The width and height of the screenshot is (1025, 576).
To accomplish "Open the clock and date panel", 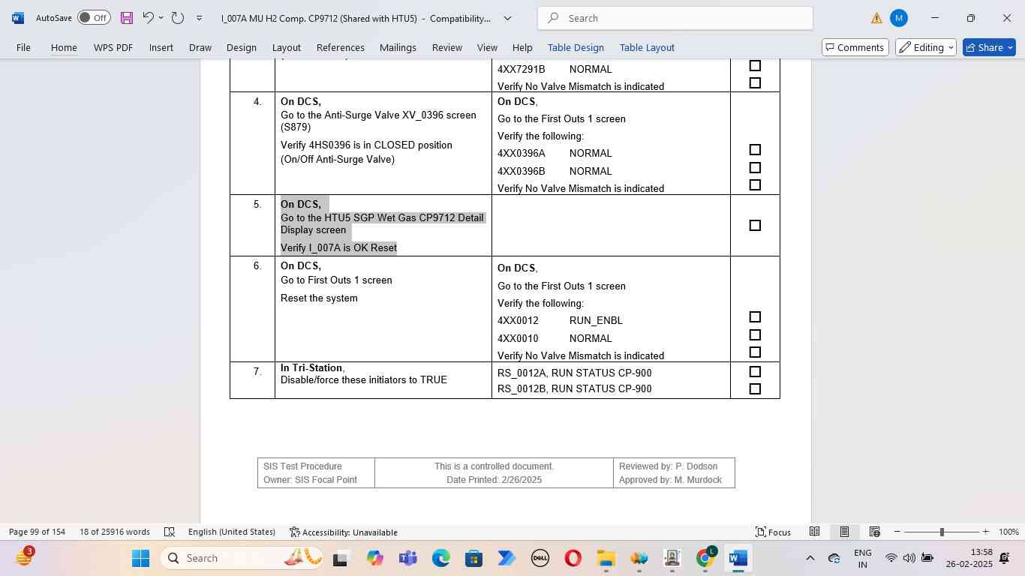I will 969,558.
